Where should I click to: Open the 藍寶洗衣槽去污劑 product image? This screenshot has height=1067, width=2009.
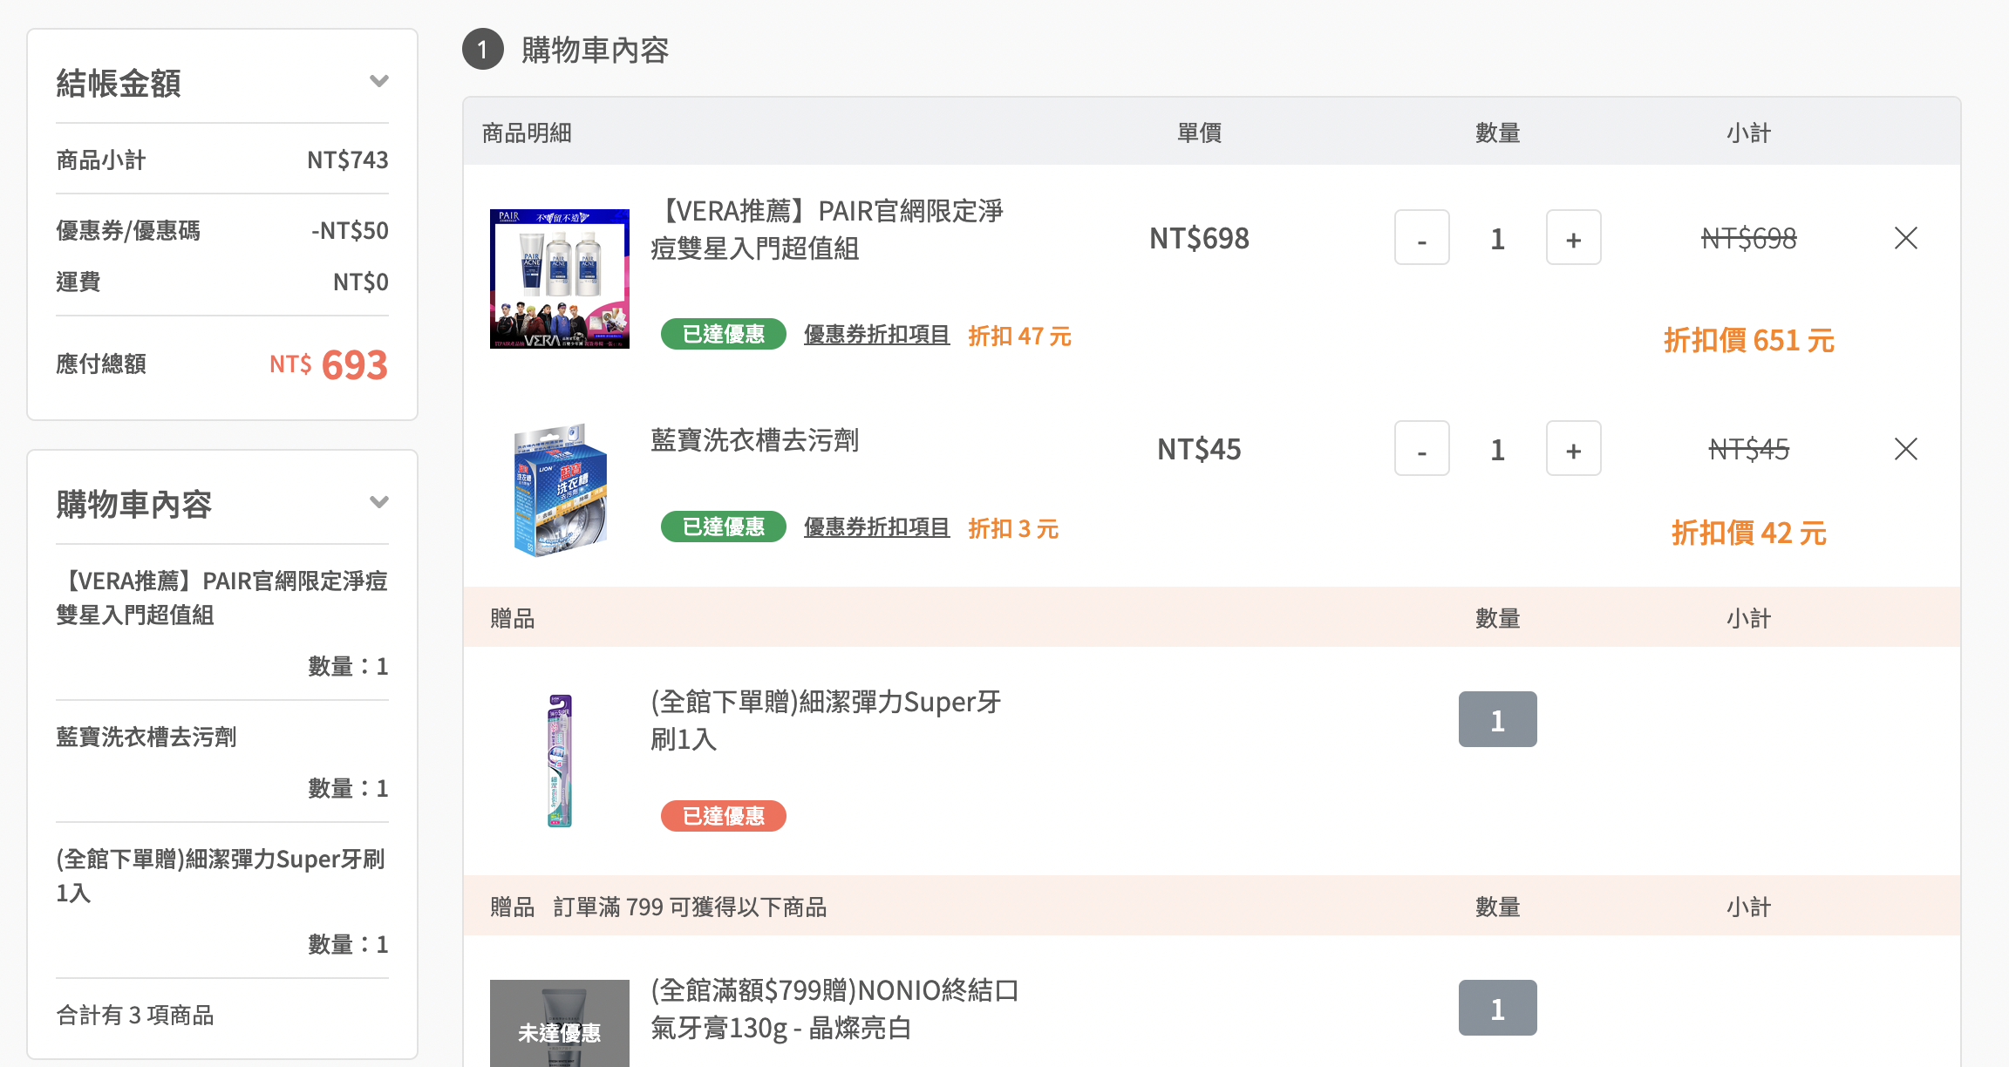(x=560, y=490)
